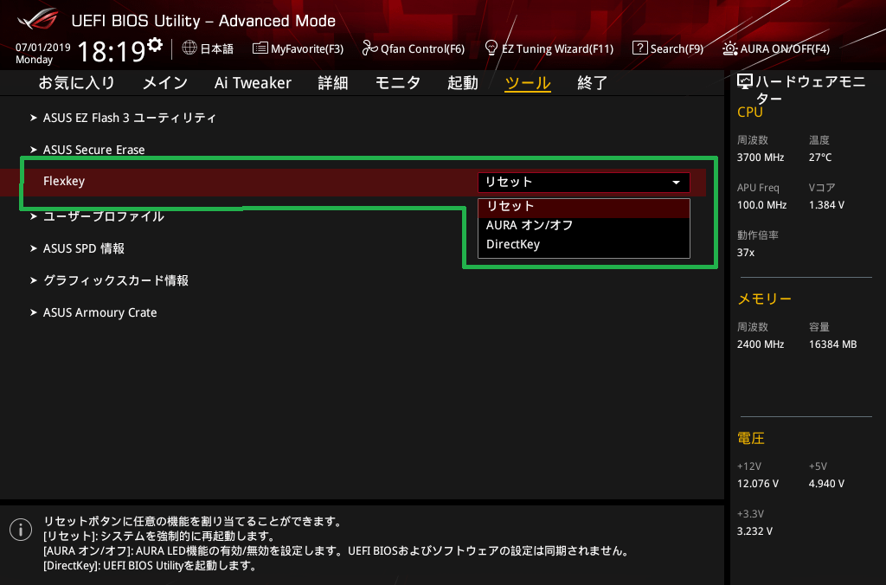Click the ハードウェアモニター title
The width and height of the screenshot is (886, 585).
pyautogui.click(x=811, y=90)
